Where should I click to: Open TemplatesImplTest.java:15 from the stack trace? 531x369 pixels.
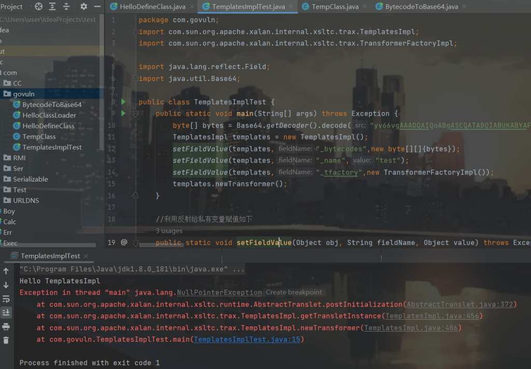[x=247, y=339]
